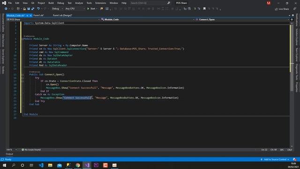Click the Visual Studio logo icon
300x169 pixels.
4,3
